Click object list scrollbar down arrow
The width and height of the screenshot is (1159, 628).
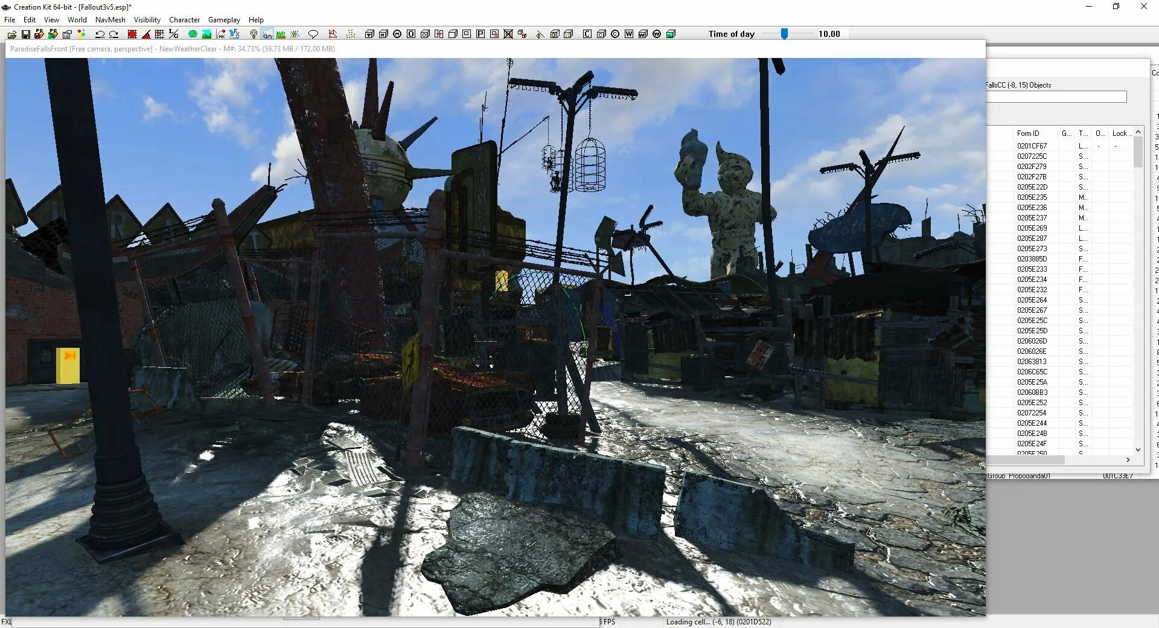tap(1138, 449)
